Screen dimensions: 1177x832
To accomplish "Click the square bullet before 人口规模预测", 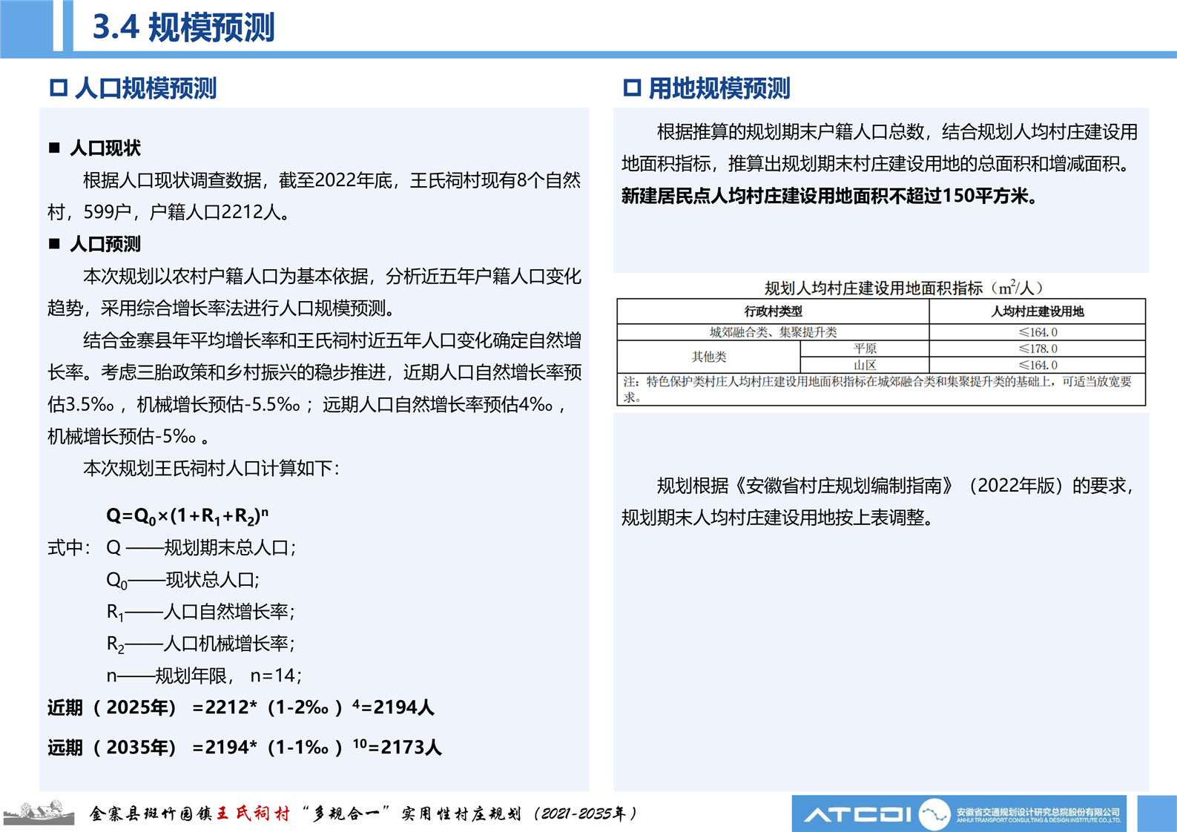I will coord(58,88).
